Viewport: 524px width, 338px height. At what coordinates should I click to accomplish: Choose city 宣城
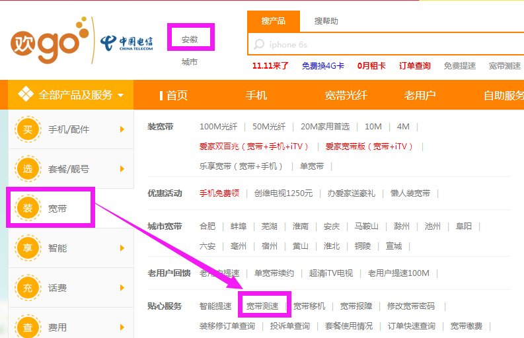tap(394, 246)
